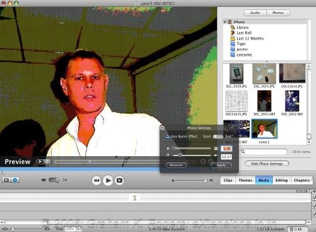Select the DSC_0009.JPG thumbnail

(236, 74)
